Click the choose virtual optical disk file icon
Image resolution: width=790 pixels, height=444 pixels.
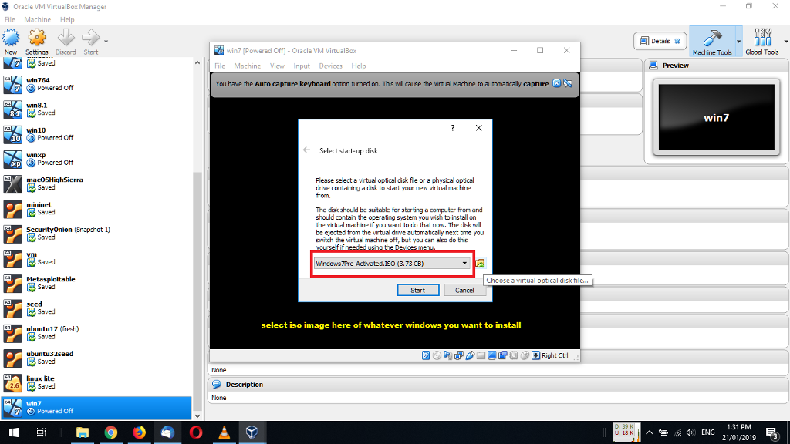coord(480,264)
